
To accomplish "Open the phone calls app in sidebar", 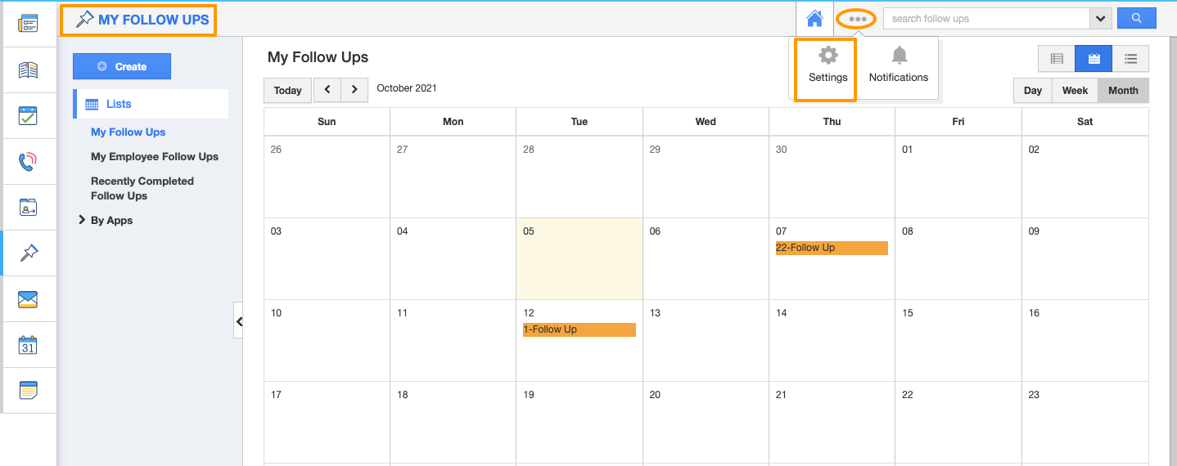I will tap(28, 161).
